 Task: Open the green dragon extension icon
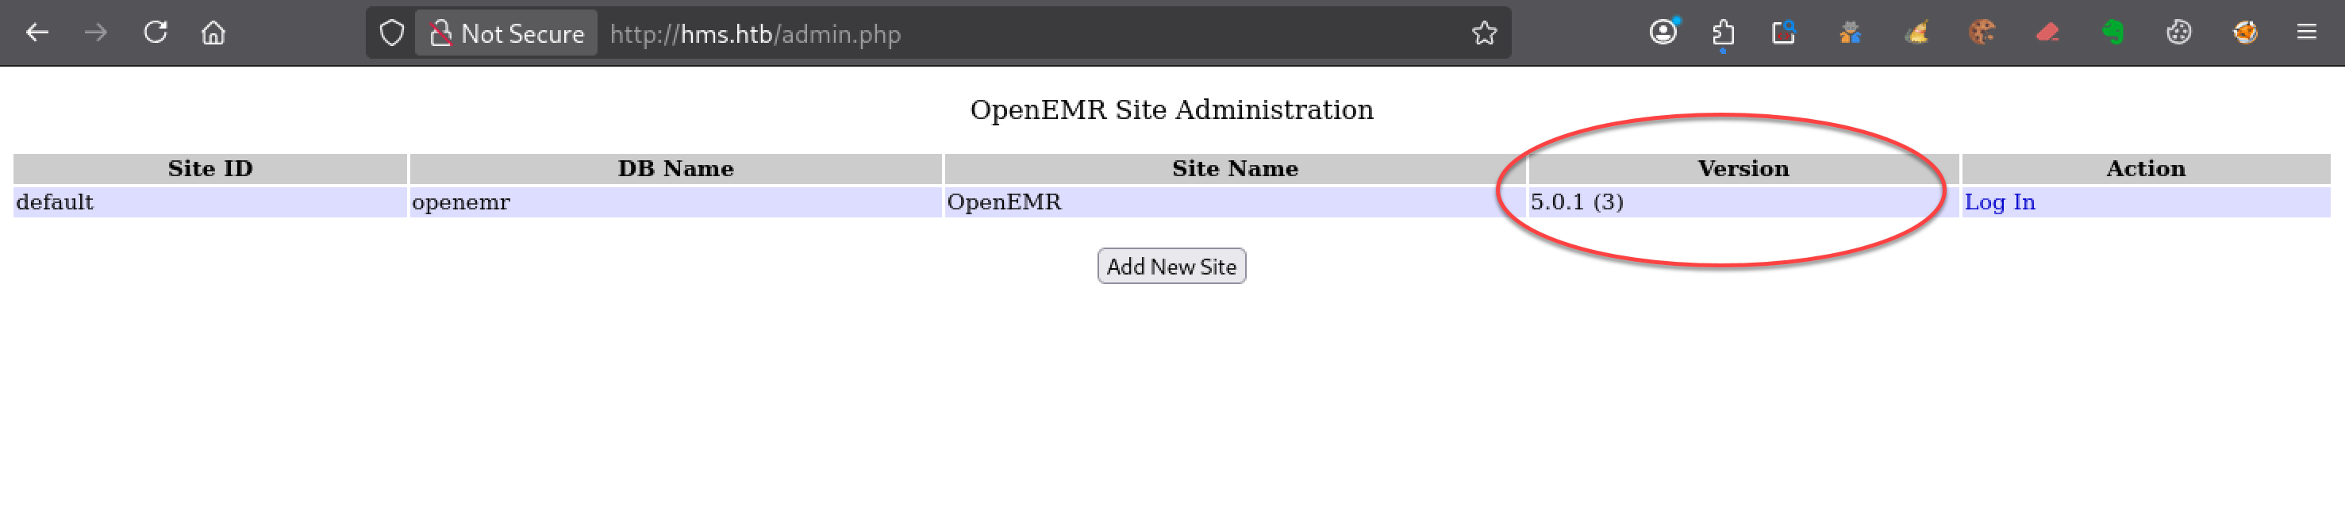[x=2112, y=33]
